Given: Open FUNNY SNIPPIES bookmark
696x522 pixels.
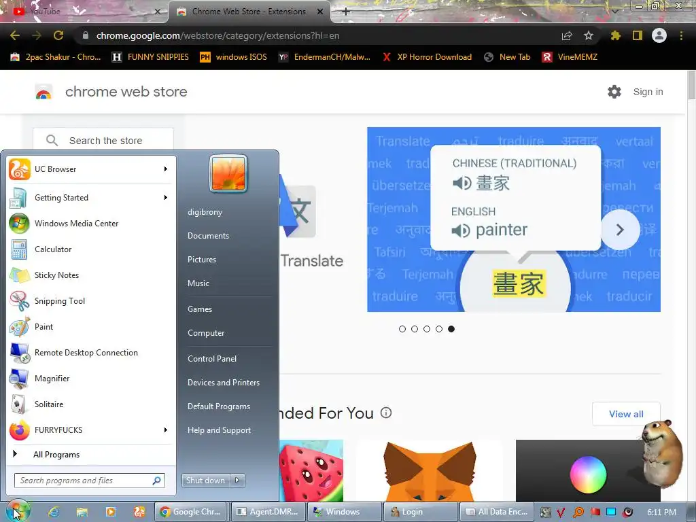Looking at the screenshot, I should pos(150,57).
